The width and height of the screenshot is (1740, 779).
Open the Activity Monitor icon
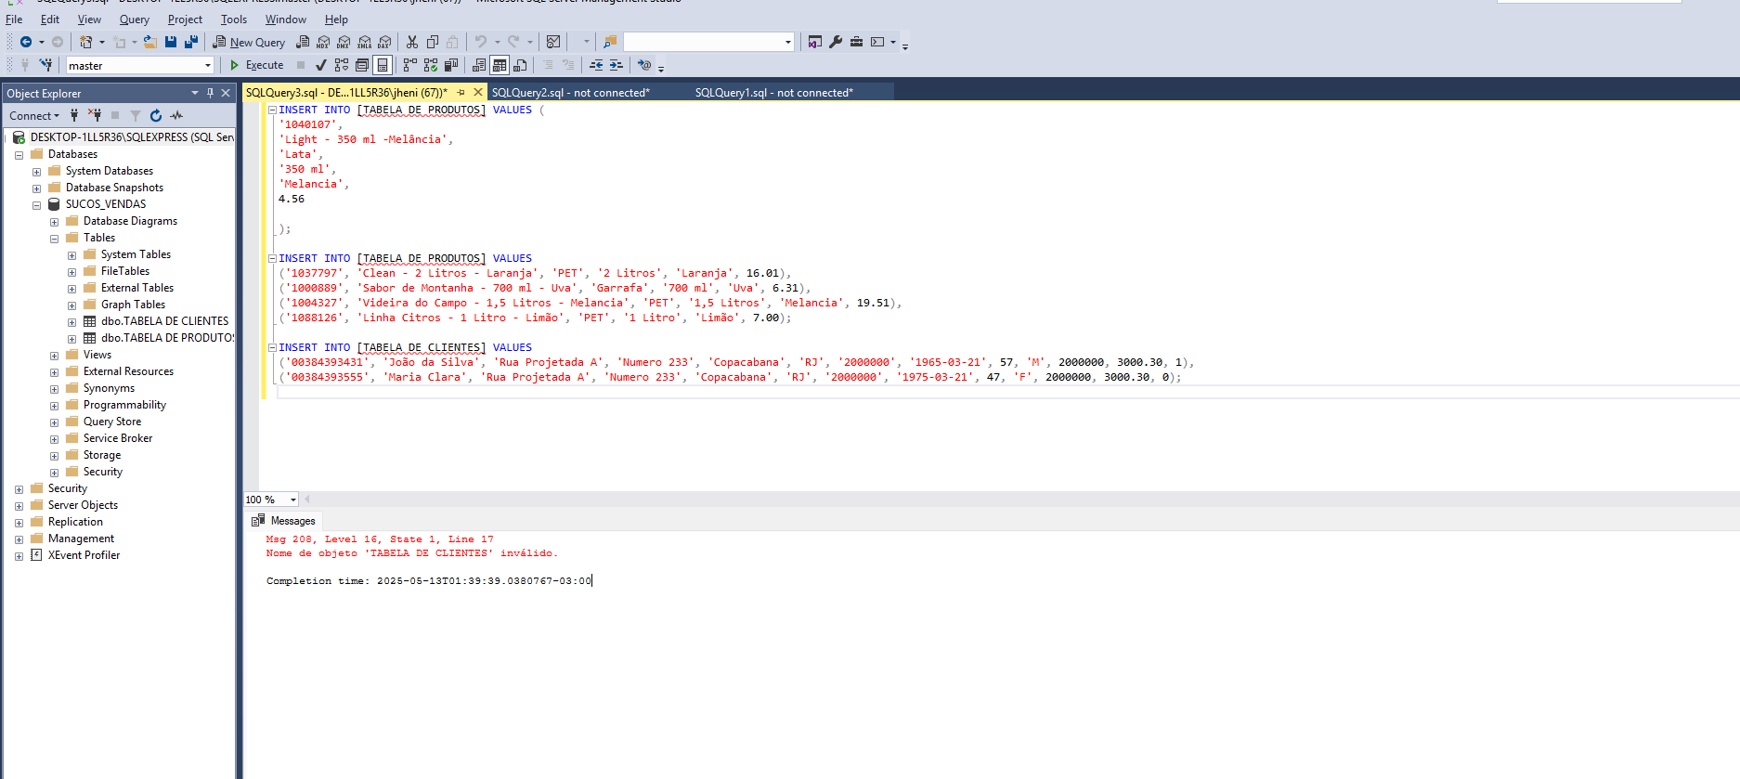click(553, 42)
